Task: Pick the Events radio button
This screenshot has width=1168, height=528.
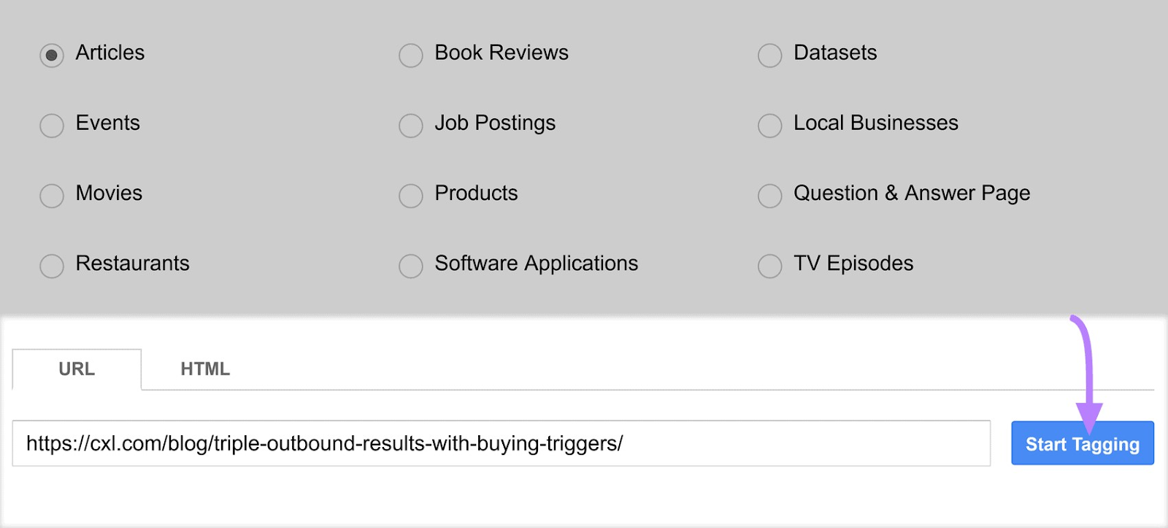Action: point(52,126)
